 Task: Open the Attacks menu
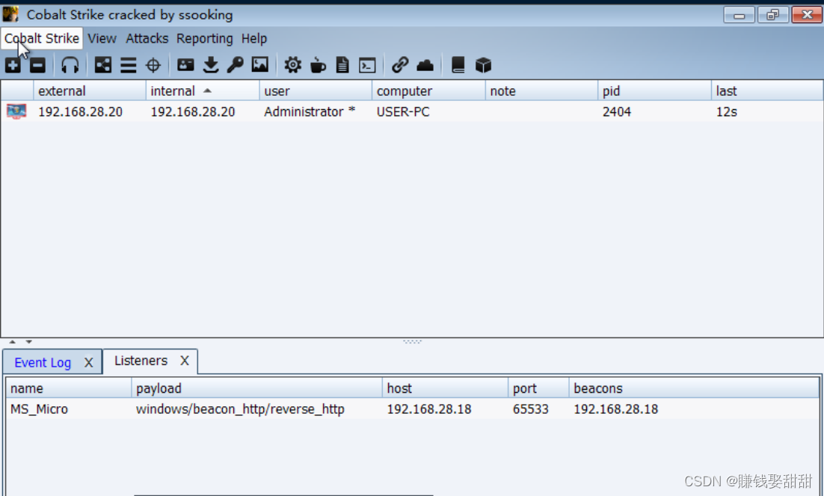[147, 38]
